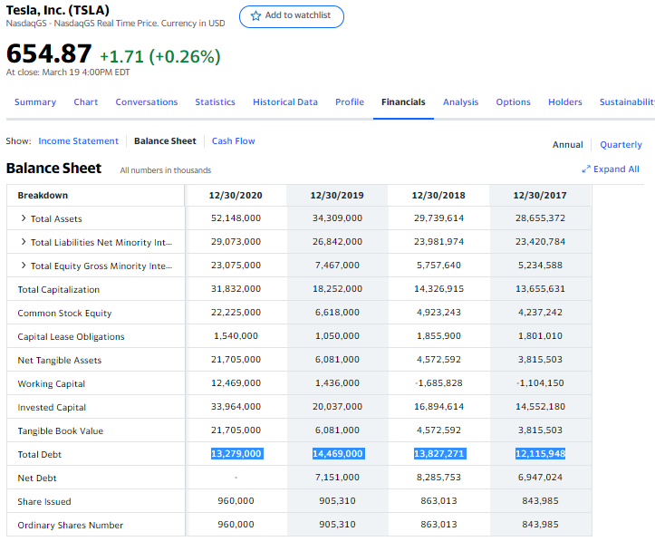Viewport: 655px width, 551px height.
Task: Open the Statistics tab
Action: (215, 102)
